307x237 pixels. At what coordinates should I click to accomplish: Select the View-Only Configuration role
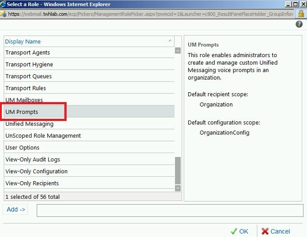click(x=89, y=171)
